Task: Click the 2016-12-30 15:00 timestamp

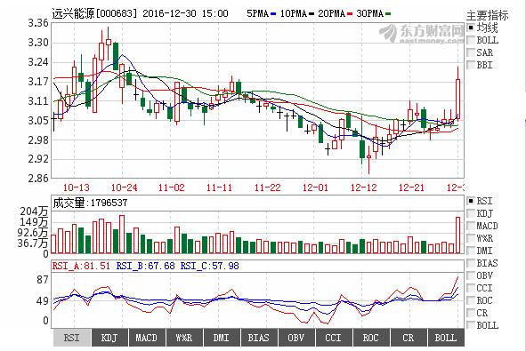Action: (x=185, y=13)
